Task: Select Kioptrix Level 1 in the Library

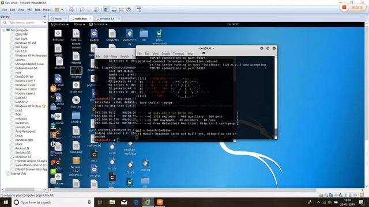Action: 25,81
